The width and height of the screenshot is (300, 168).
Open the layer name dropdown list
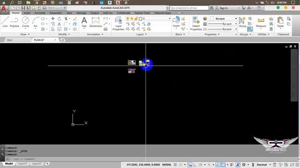click(169, 19)
